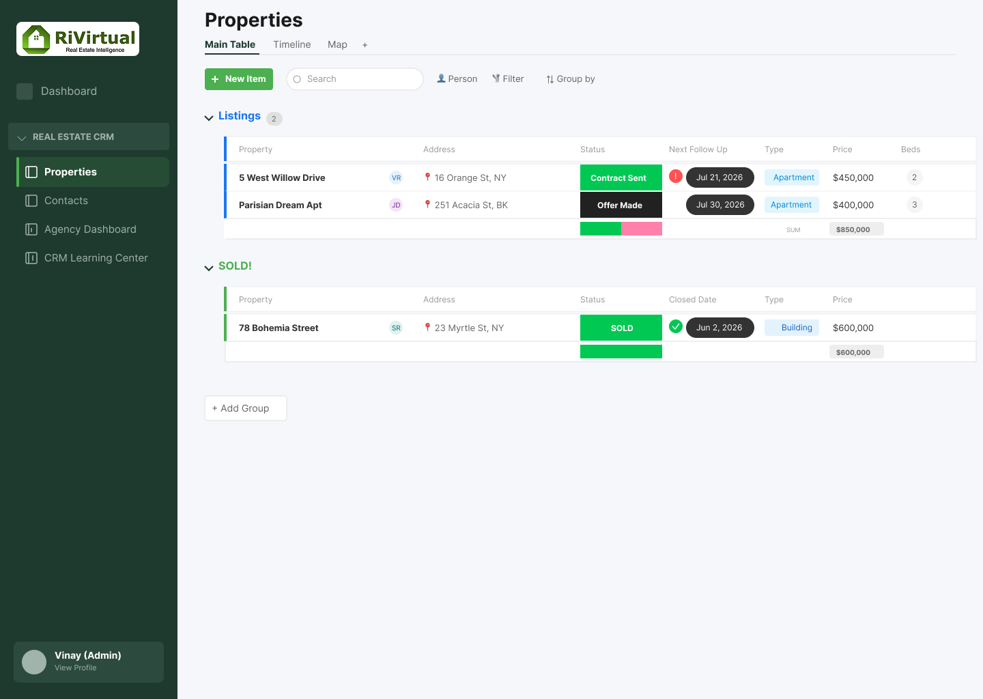
Task: Click the search magnifier icon
Action: 297,79
